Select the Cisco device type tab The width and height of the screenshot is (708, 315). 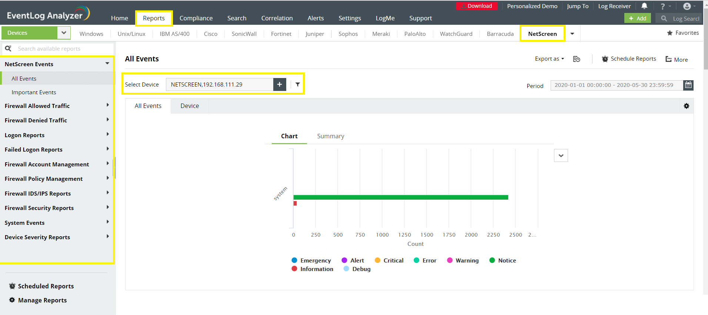tap(211, 34)
